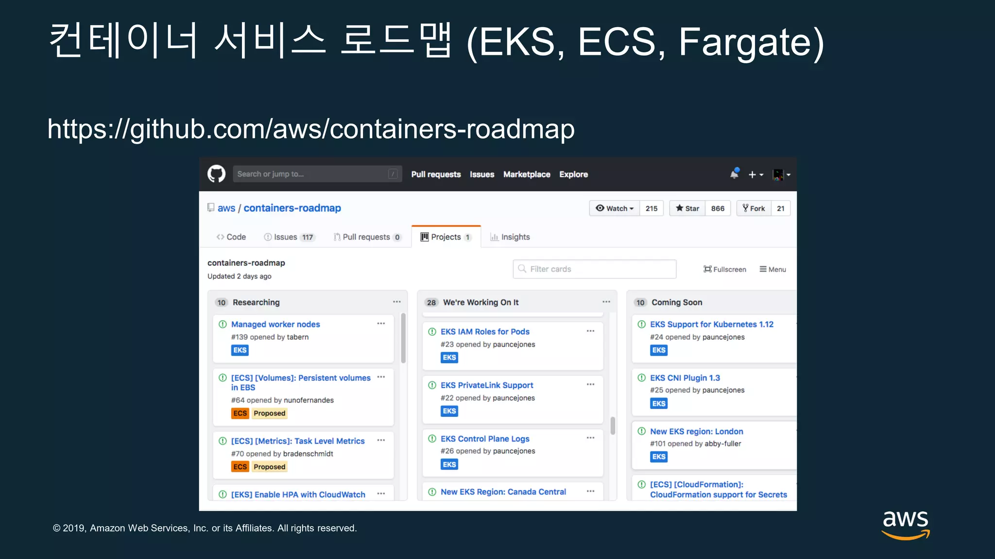The height and width of the screenshot is (559, 995).
Task: Open EKS IAM Roles for Pods issue
Action: 485,331
